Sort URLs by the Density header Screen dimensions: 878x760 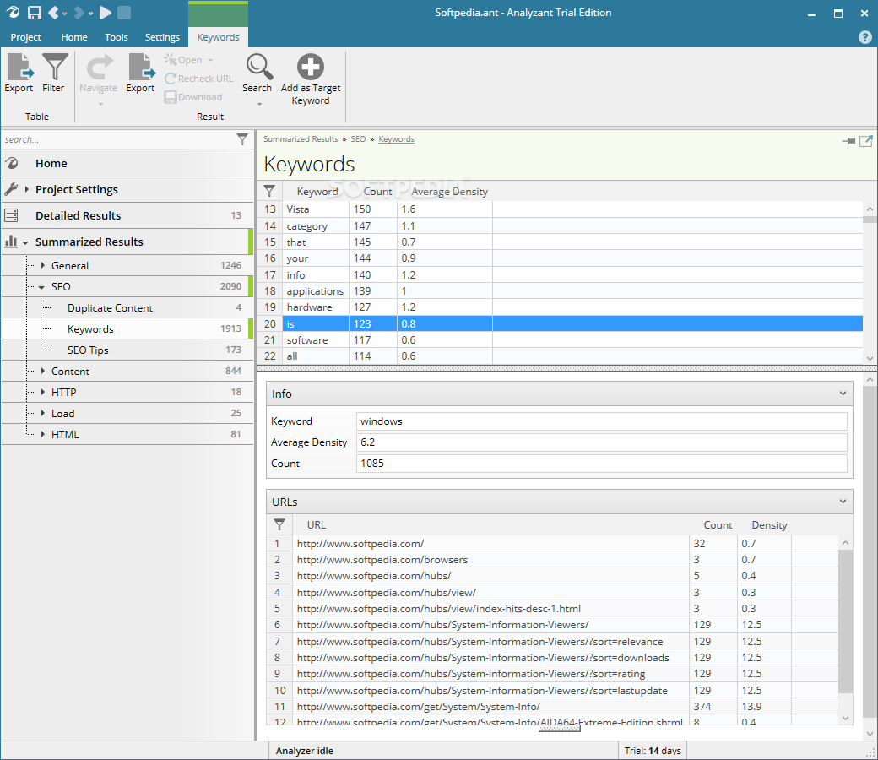(769, 525)
